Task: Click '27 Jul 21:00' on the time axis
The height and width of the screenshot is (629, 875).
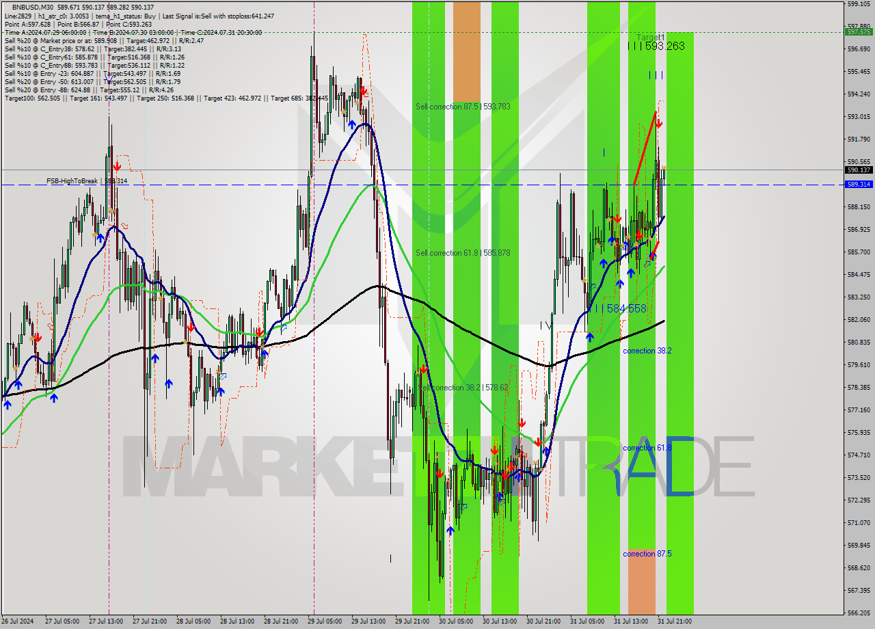Action: (x=149, y=621)
